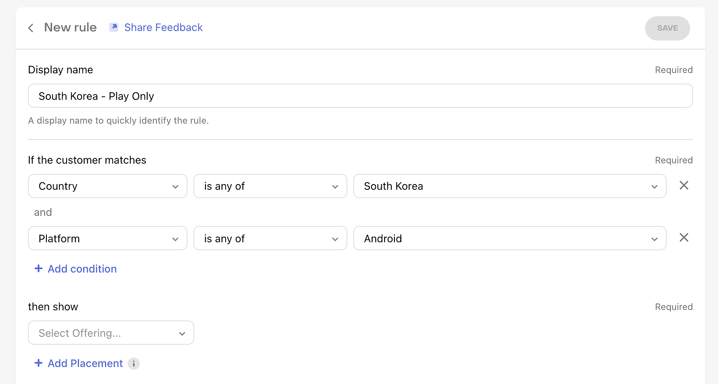The width and height of the screenshot is (718, 384).
Task: Click the display name helper text
Action: point(118,121)
